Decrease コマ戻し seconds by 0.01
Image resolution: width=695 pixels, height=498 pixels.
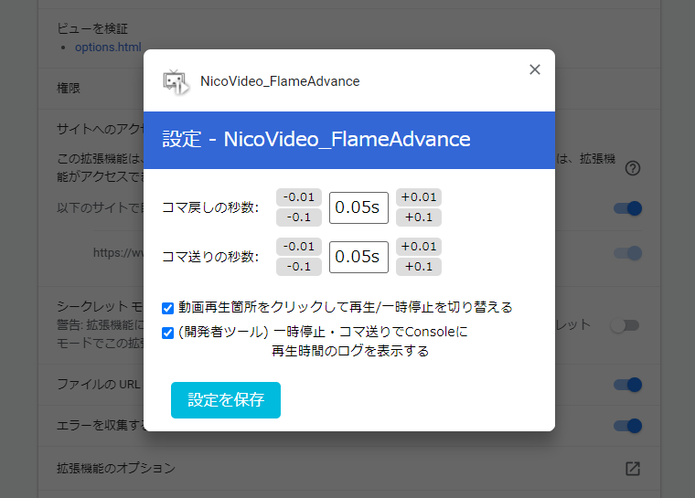[x=299, y=197]
